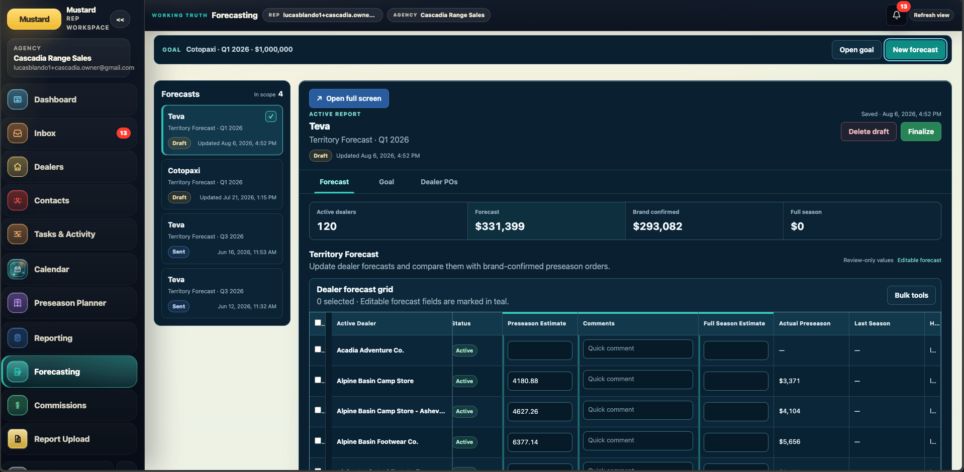Click the New forecast button
The height and width of the screenshot is (472, 964).
[915, 50]
